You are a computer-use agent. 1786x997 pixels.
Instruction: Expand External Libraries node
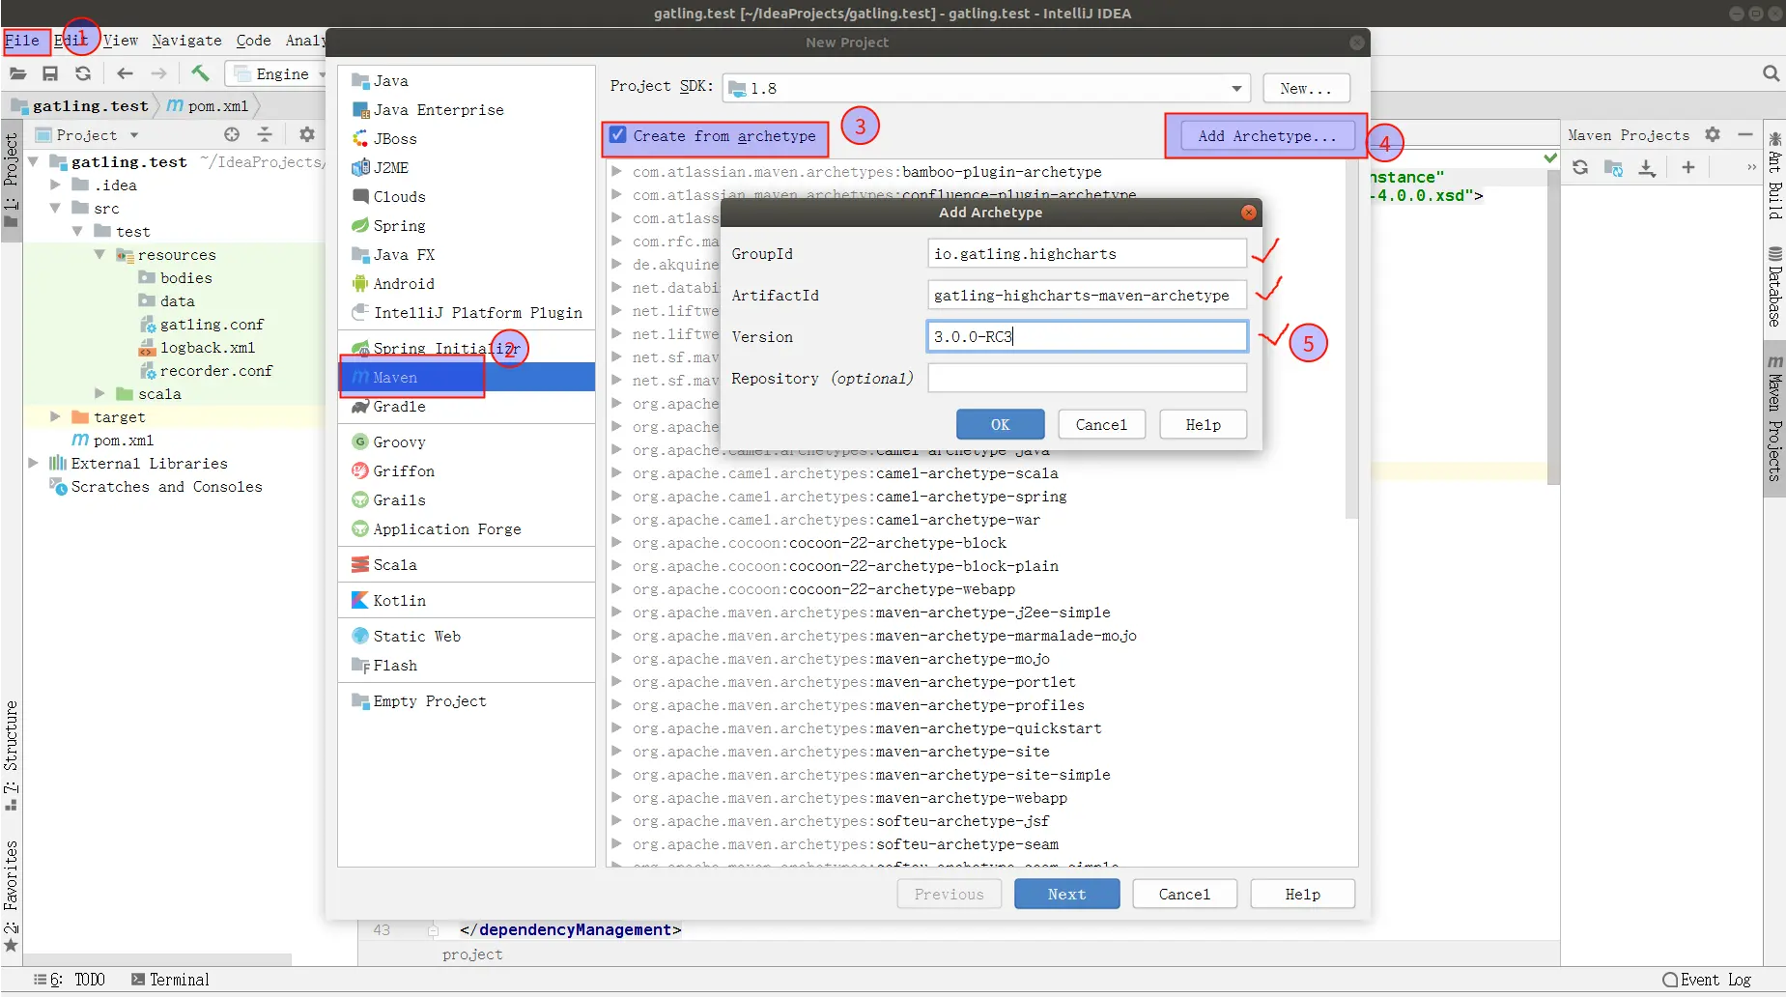pos(33,463)
